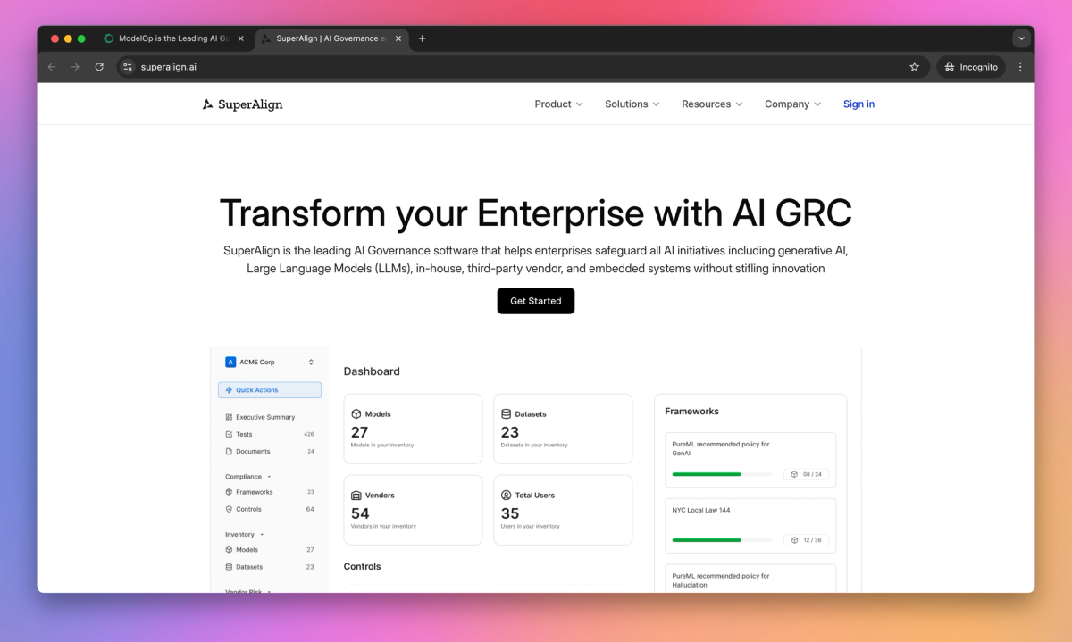This screenshot has height=642, width=1072.
Task: Open Models under Inventory
Action: pos(247,550)
